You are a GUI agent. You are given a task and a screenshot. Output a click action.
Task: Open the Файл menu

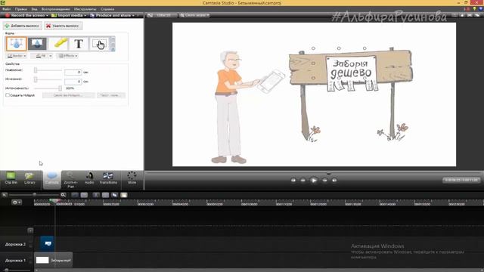pyautogui.click(x=7, y=9)
